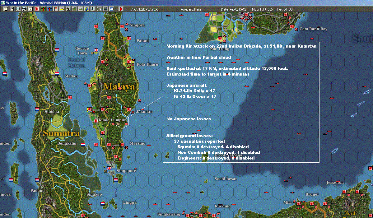Select the Dutch flag at Medan
The image size is (373, 218).
57,74
